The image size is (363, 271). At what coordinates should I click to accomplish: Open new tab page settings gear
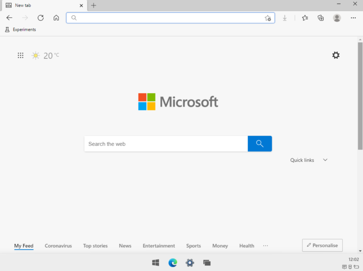pyautogui.click(x=335, y=55)
